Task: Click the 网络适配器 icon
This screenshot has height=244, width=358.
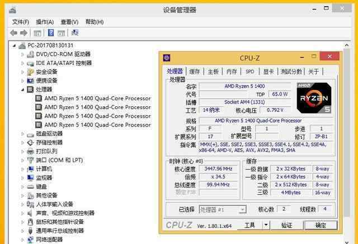Action: [30, 240]
